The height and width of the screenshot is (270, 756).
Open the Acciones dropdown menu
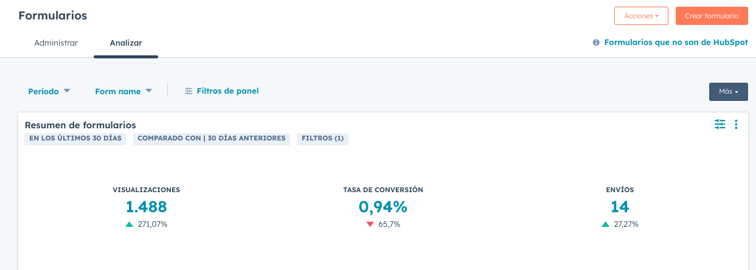(x=641, y=16)
